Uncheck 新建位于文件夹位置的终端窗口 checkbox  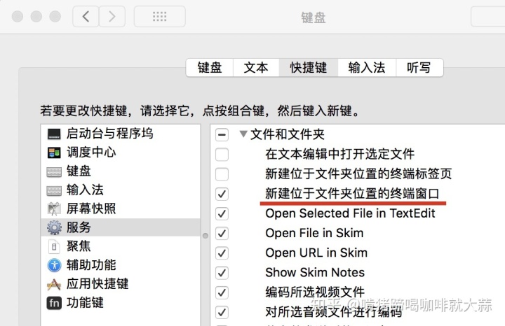222,194
